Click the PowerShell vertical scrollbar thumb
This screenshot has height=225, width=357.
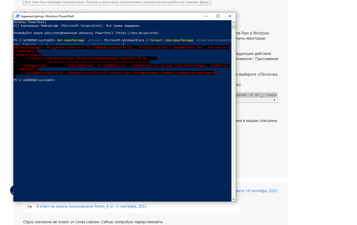click(234, 27)
